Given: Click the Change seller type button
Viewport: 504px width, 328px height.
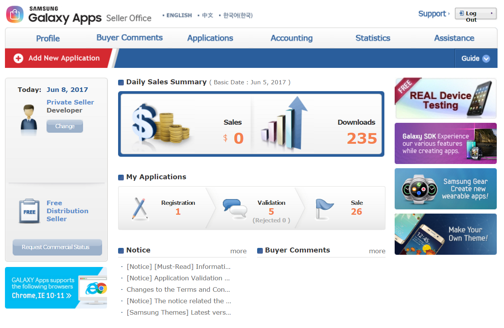Looking at the screenshot, I should pyautogui.click(x=65, y=126).
